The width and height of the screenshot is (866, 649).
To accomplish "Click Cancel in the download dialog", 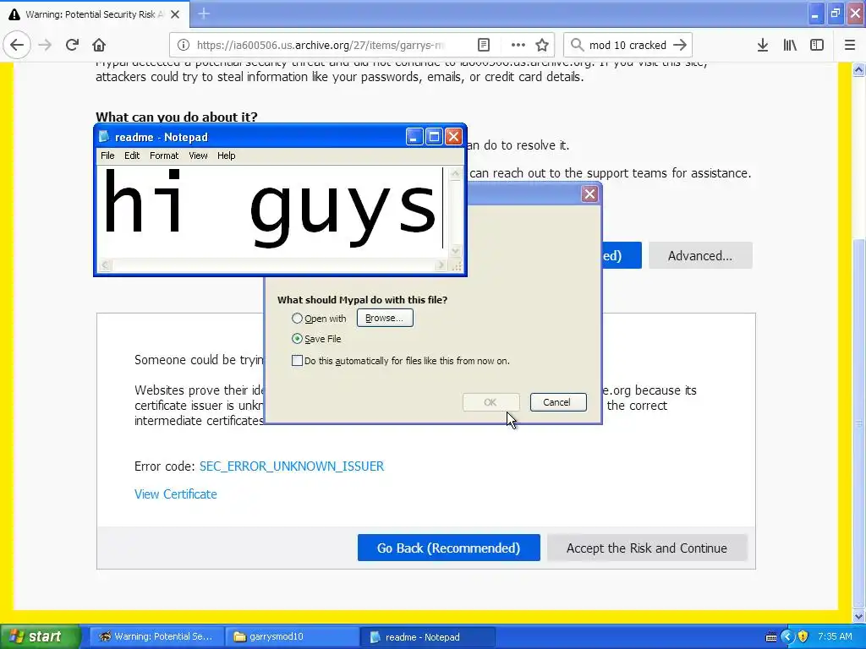I will 558,402.
